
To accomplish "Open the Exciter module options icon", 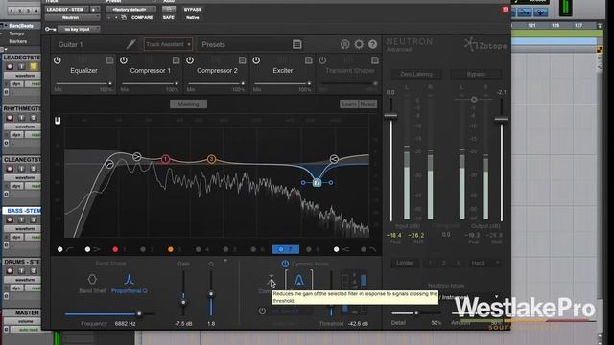I will coord(309,60).
